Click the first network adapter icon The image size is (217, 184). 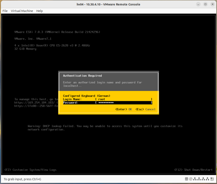(x=195, y=179)
